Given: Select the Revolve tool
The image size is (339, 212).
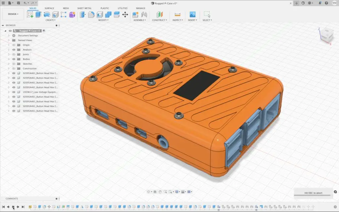Looking at the screenshot, I should (47, 15).
